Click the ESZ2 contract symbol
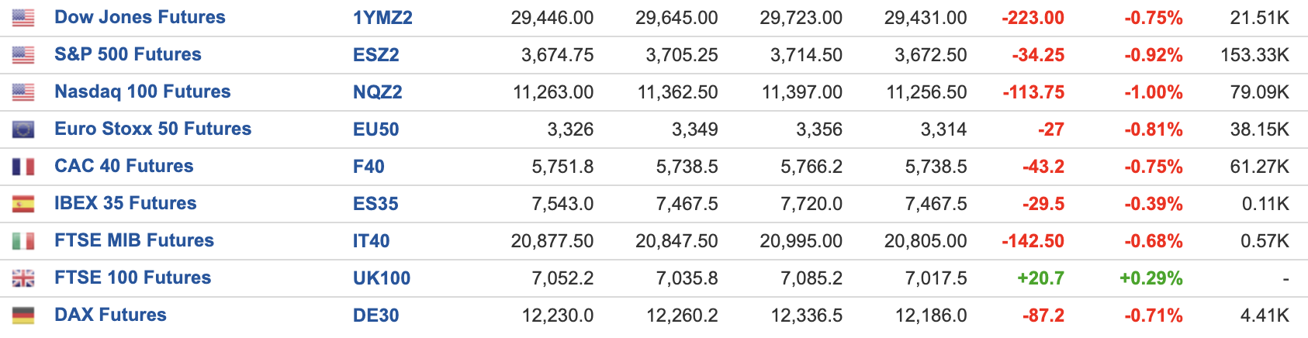This screenshot has width=1308, height=338. tap(376, 55)
